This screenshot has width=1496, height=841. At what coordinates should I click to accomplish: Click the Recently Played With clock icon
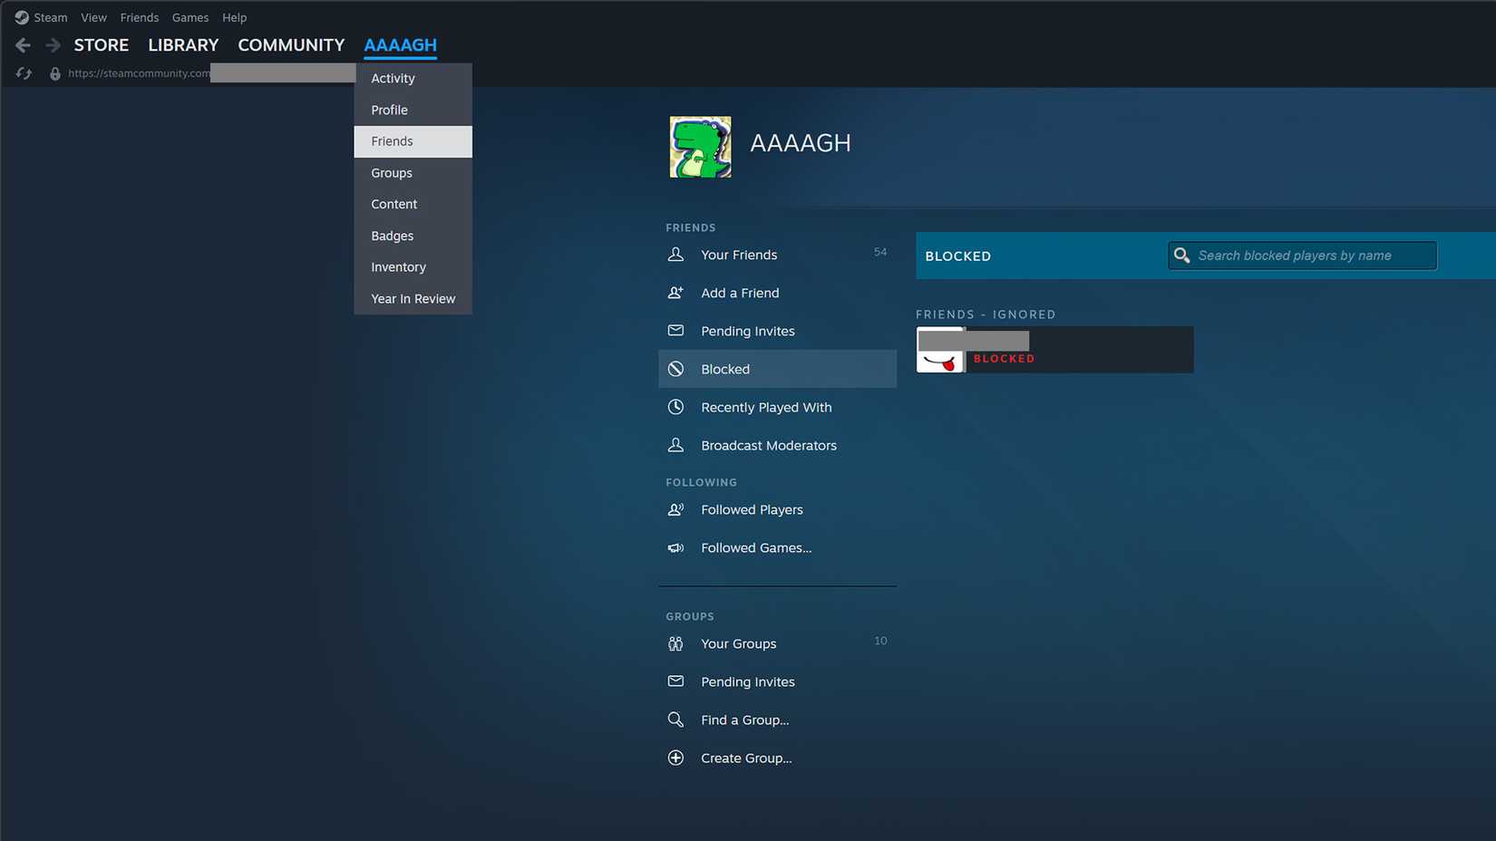675,407
